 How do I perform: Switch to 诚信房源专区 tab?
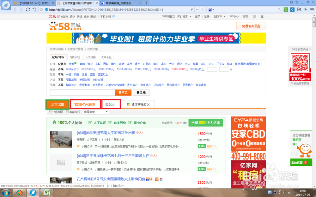(x=138, y=104)
